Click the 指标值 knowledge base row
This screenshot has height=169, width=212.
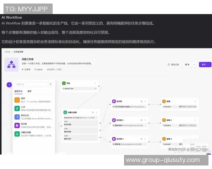(130, 144)
